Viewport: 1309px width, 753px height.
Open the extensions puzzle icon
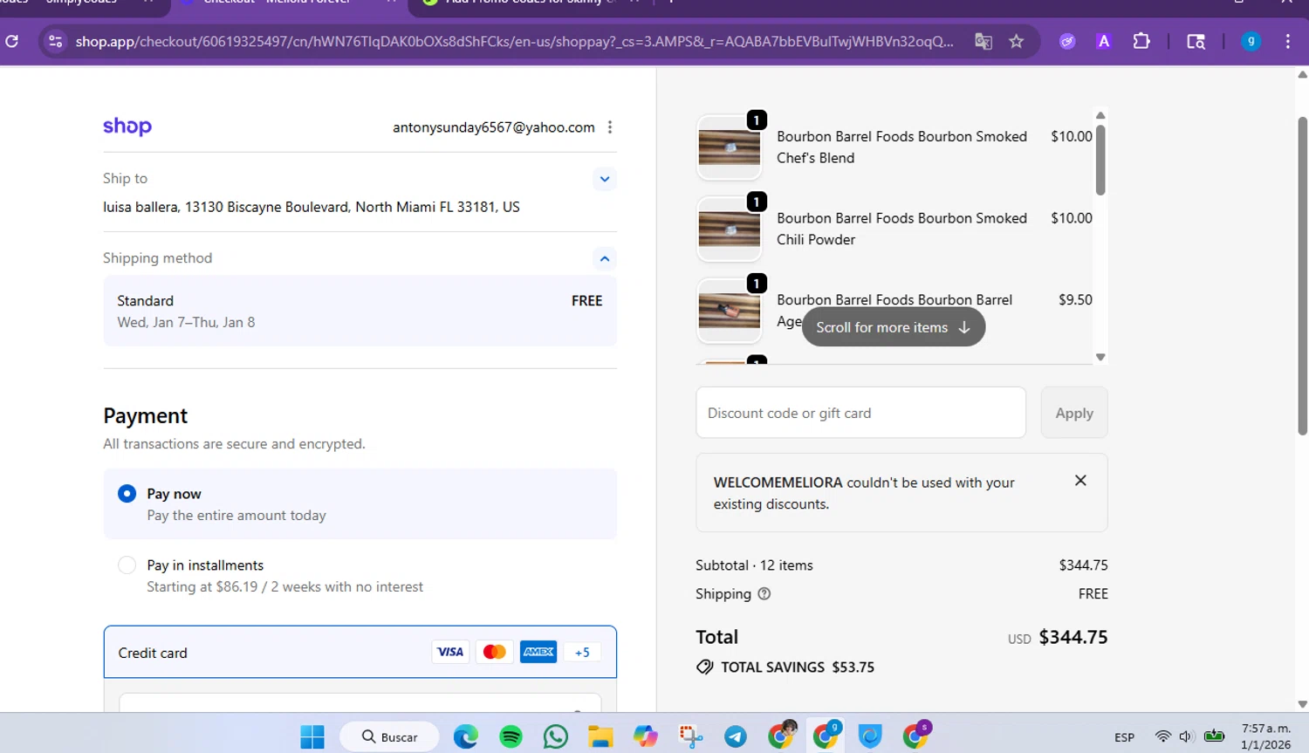coord(1141,41)
